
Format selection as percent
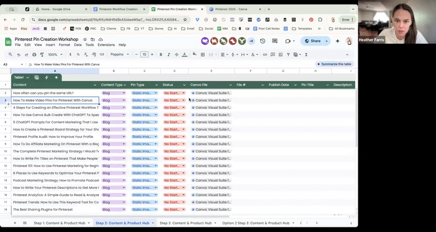click(x=78, y=55)
